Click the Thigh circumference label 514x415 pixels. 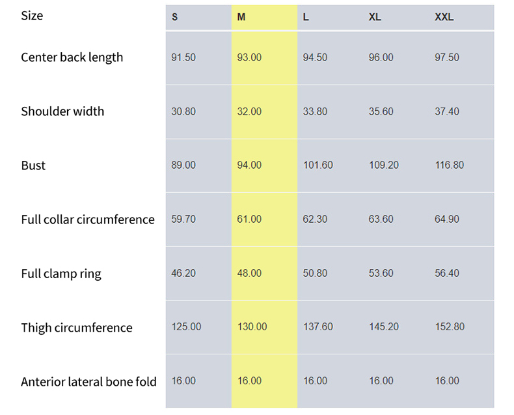pos(76,328)
